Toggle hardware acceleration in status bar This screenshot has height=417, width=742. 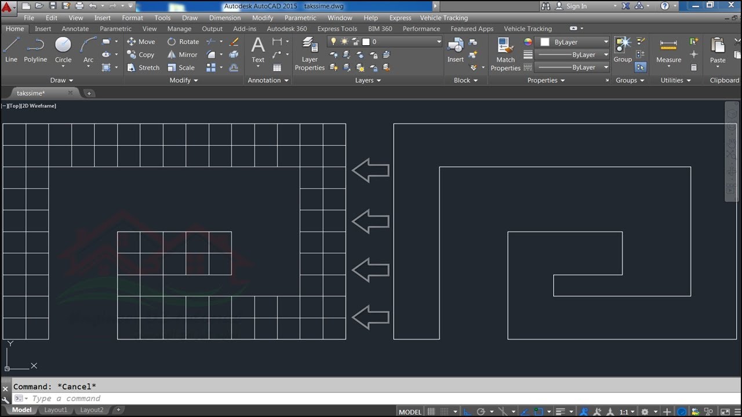click(682, 412)
